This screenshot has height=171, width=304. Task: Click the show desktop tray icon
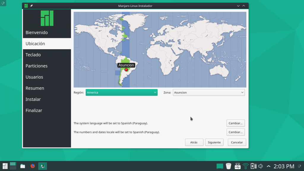[x=220, y=166]
